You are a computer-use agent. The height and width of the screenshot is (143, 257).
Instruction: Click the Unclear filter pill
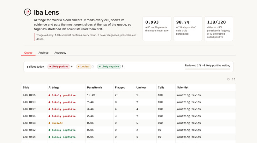coord(84,66)
